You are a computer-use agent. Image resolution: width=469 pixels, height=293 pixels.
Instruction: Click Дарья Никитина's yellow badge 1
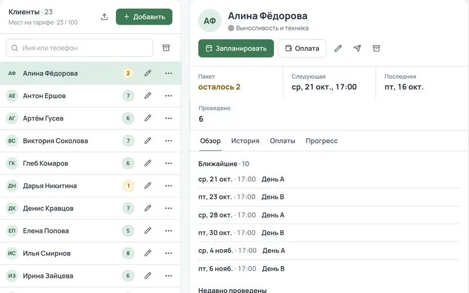pyautogui.click(x=128, y=186)
